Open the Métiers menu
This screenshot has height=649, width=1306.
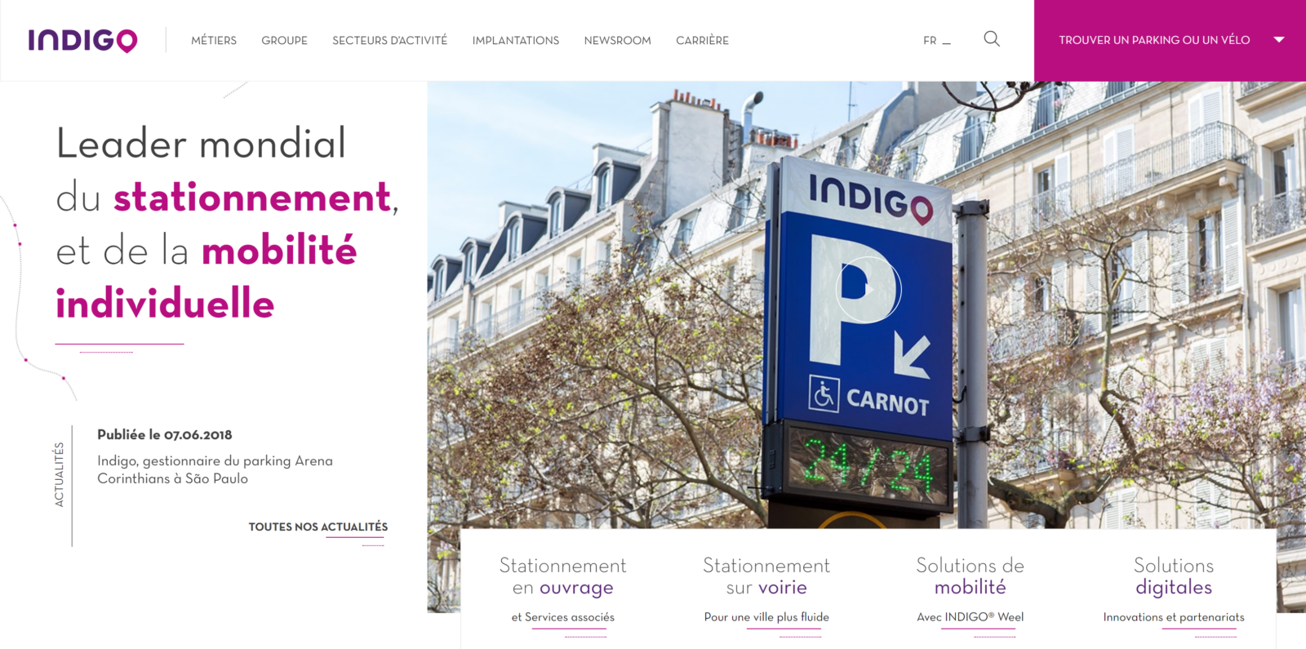[x=214, y=41]
